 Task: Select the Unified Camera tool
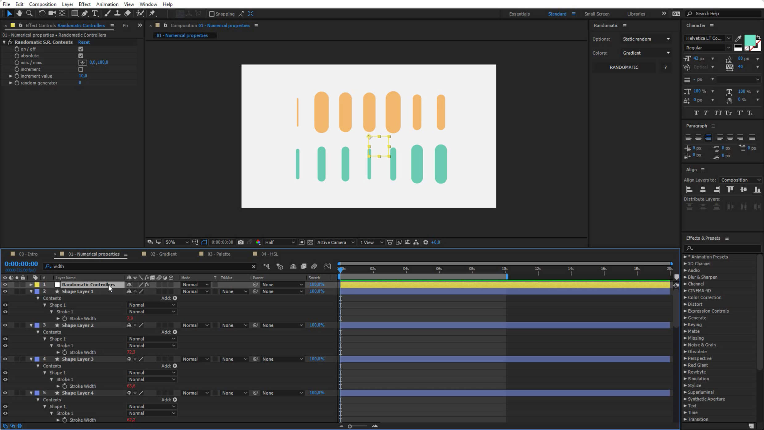tap(52, 14)
